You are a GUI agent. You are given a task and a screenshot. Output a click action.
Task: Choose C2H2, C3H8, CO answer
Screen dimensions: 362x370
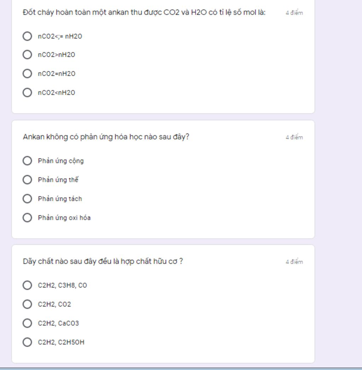28,285
